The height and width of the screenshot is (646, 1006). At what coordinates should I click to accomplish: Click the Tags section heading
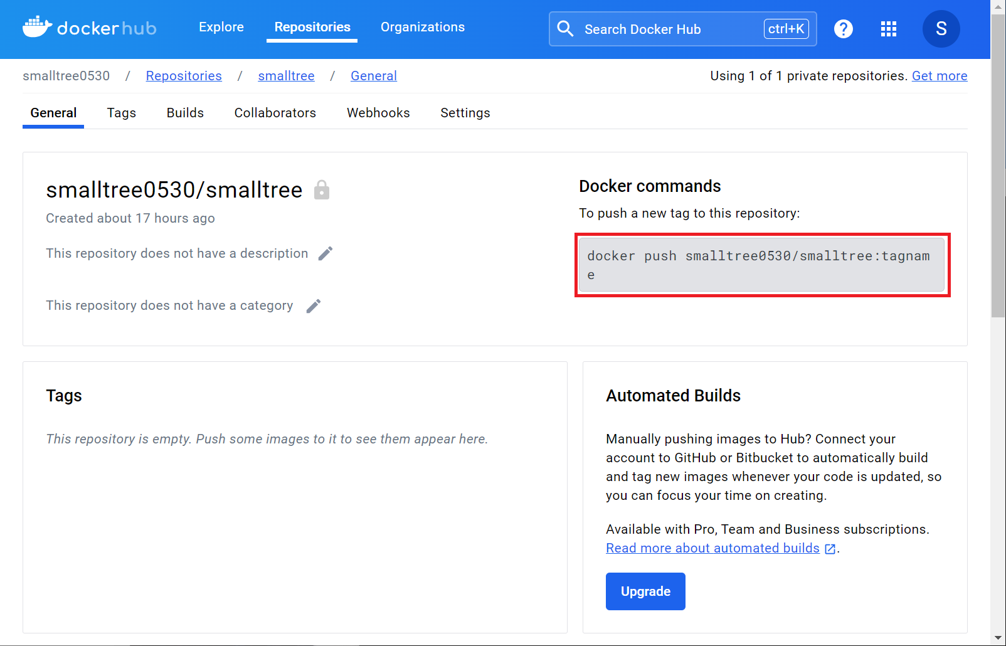pos(64,396)
